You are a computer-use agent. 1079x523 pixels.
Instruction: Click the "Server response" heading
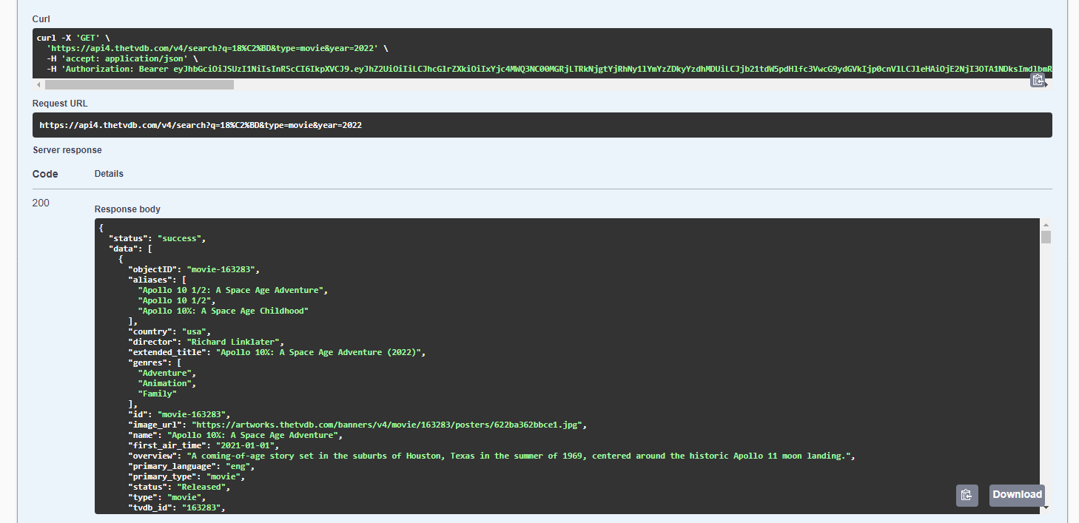coord(67,150)
